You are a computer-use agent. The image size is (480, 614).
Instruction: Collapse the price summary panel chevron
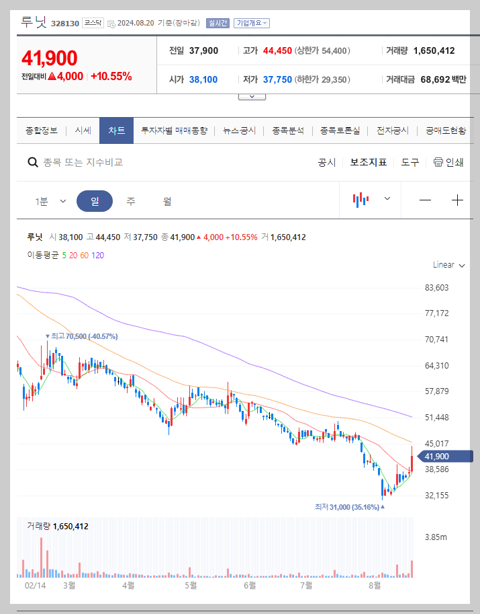251,95
